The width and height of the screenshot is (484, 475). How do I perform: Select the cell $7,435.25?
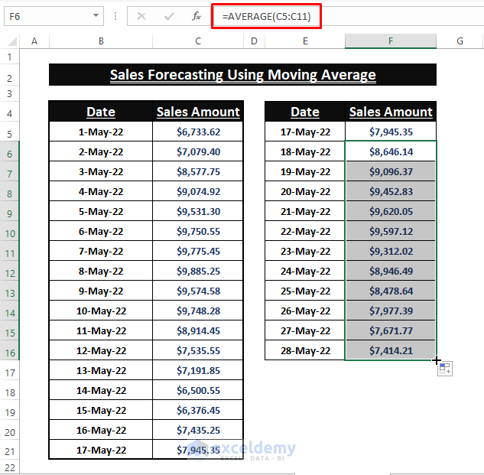[x=198, y=430]
